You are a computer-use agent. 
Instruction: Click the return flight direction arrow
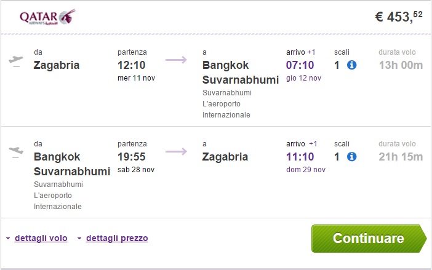tap(177, 151)
